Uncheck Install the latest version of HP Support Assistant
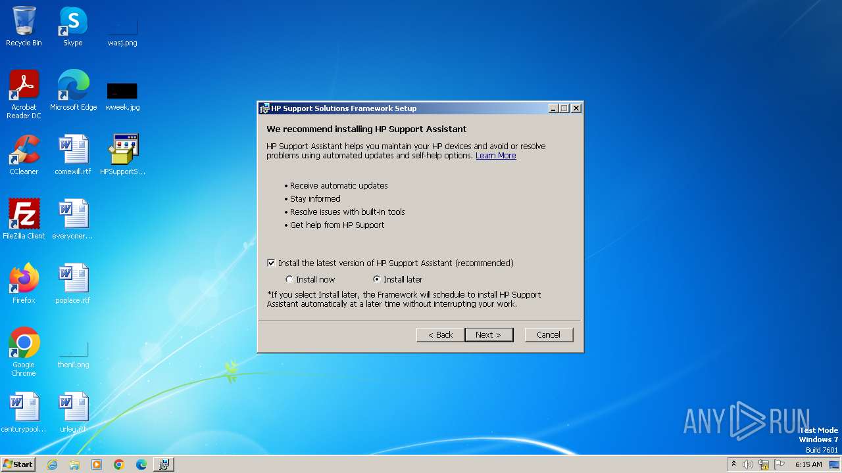842x473 pixels. 271,263
